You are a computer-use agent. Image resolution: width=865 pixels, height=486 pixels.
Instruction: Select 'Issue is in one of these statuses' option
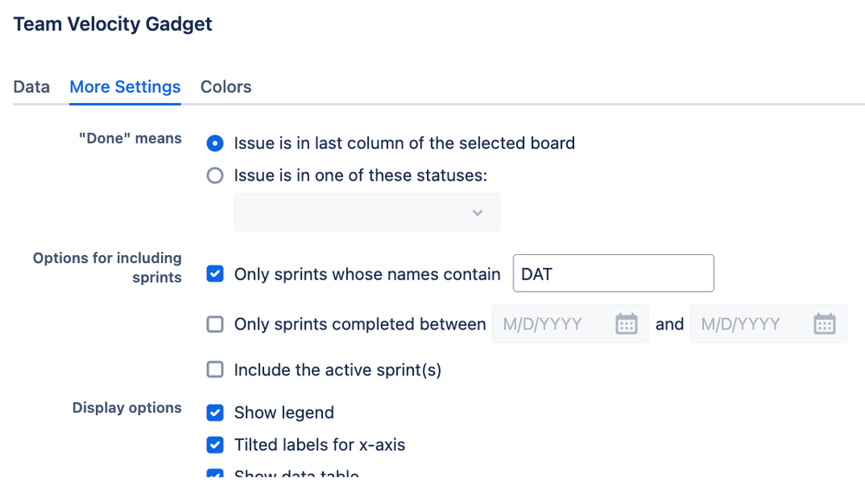tap(215, 176)
